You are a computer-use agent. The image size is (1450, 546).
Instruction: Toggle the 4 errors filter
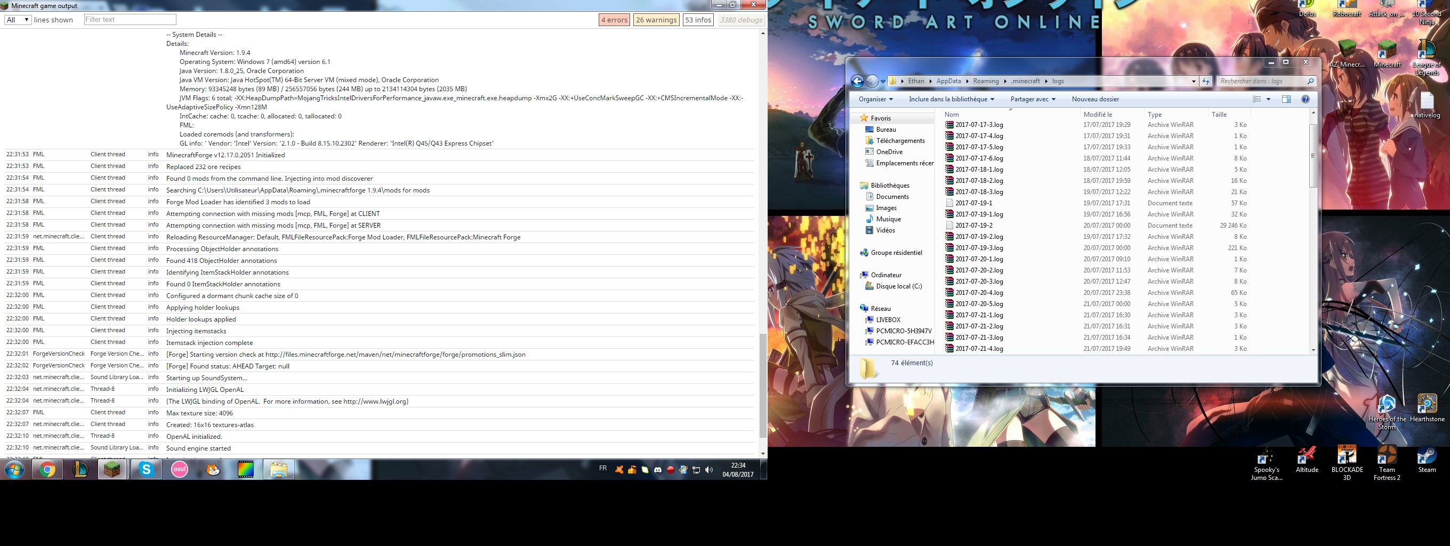point(614,20)
